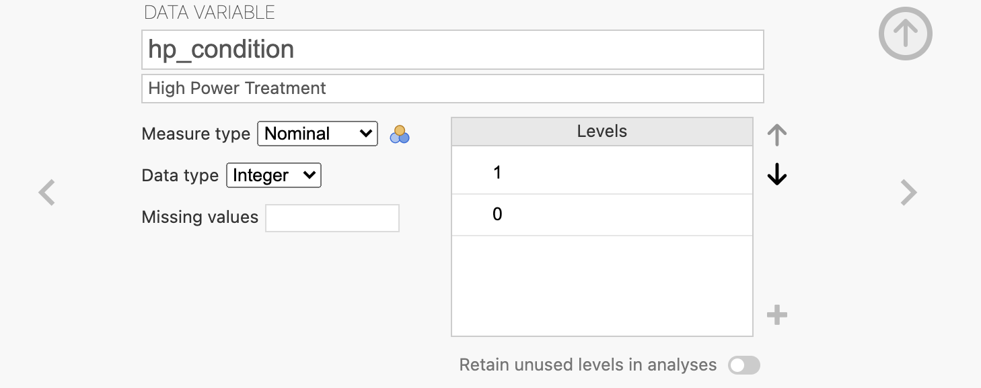Move the selected level up
The height and width of the screenshot is (388, 981).
(777, 135)
